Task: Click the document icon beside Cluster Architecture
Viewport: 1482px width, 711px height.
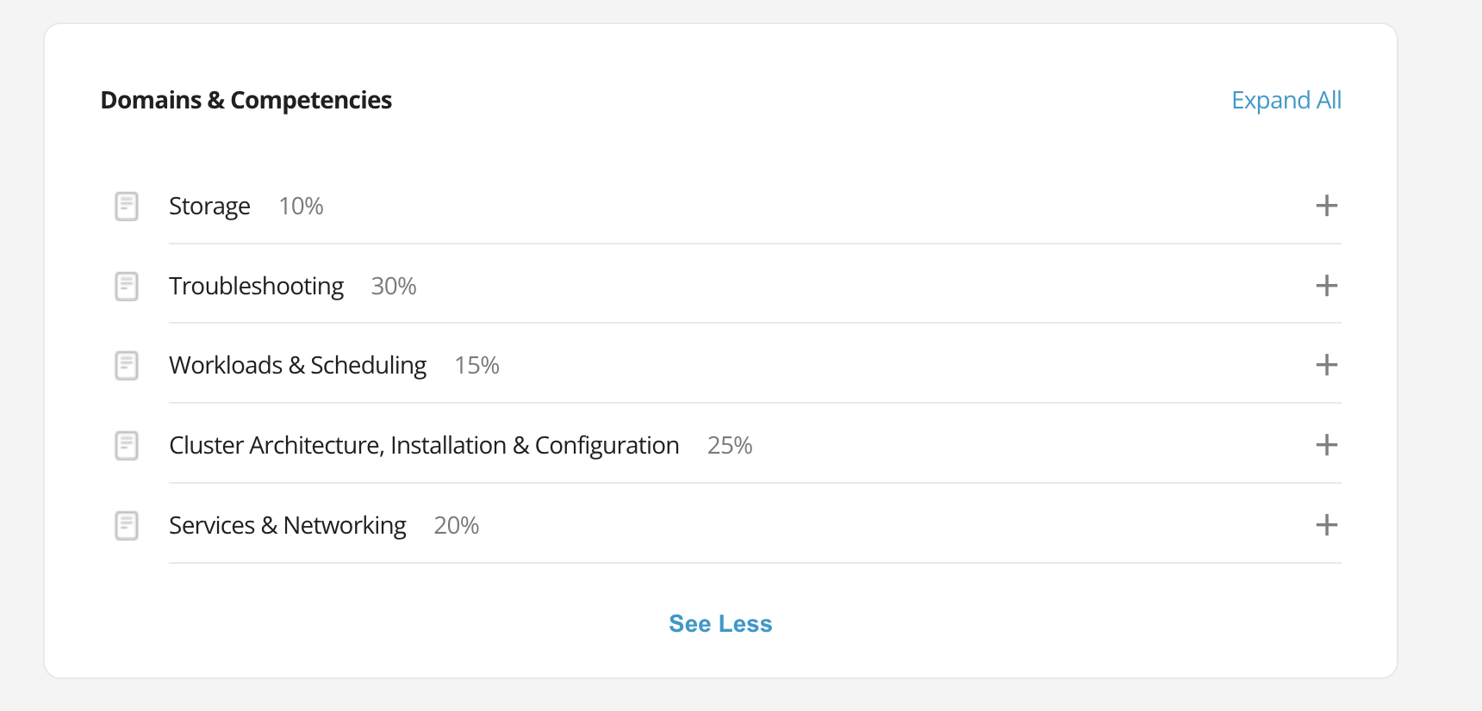Action: tap(127, 446)
